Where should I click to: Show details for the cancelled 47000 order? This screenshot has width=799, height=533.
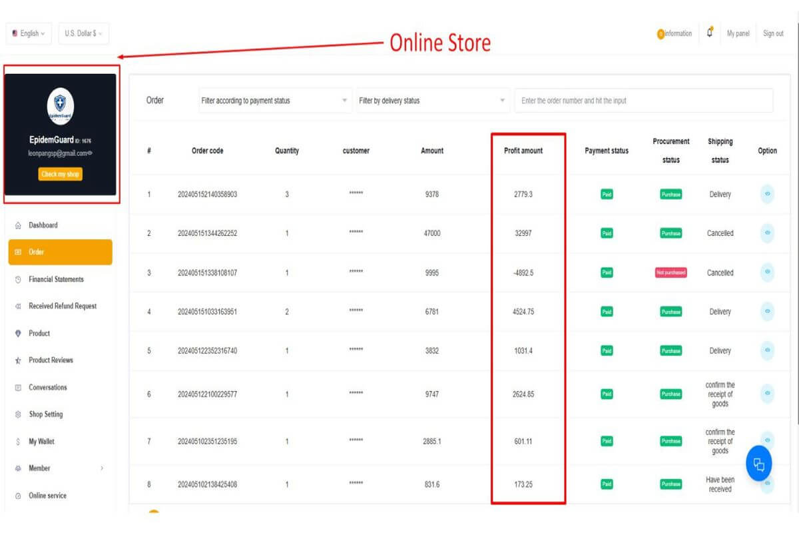767,233
